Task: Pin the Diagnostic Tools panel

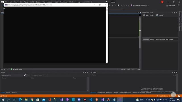Action: pyautogui.click(x=175, y=12)
